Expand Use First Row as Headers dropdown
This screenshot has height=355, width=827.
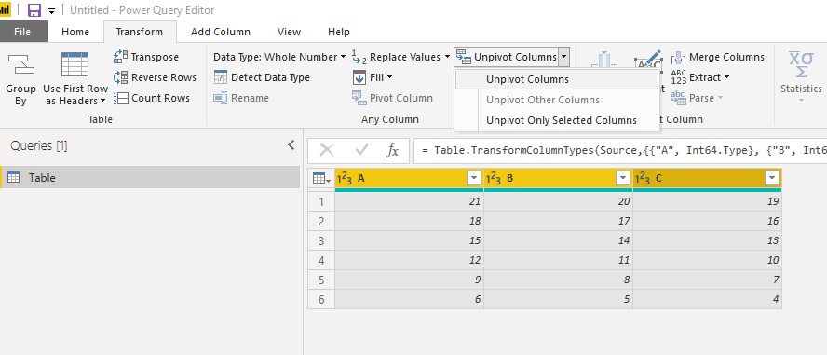click(102, 101)
